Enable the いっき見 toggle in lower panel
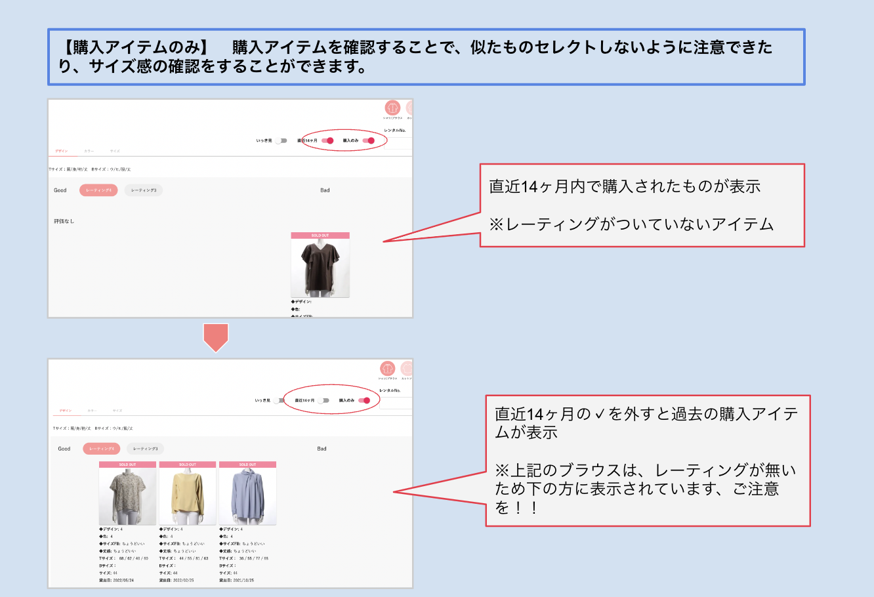Screen dimensions: 874x597 point(280,400)
